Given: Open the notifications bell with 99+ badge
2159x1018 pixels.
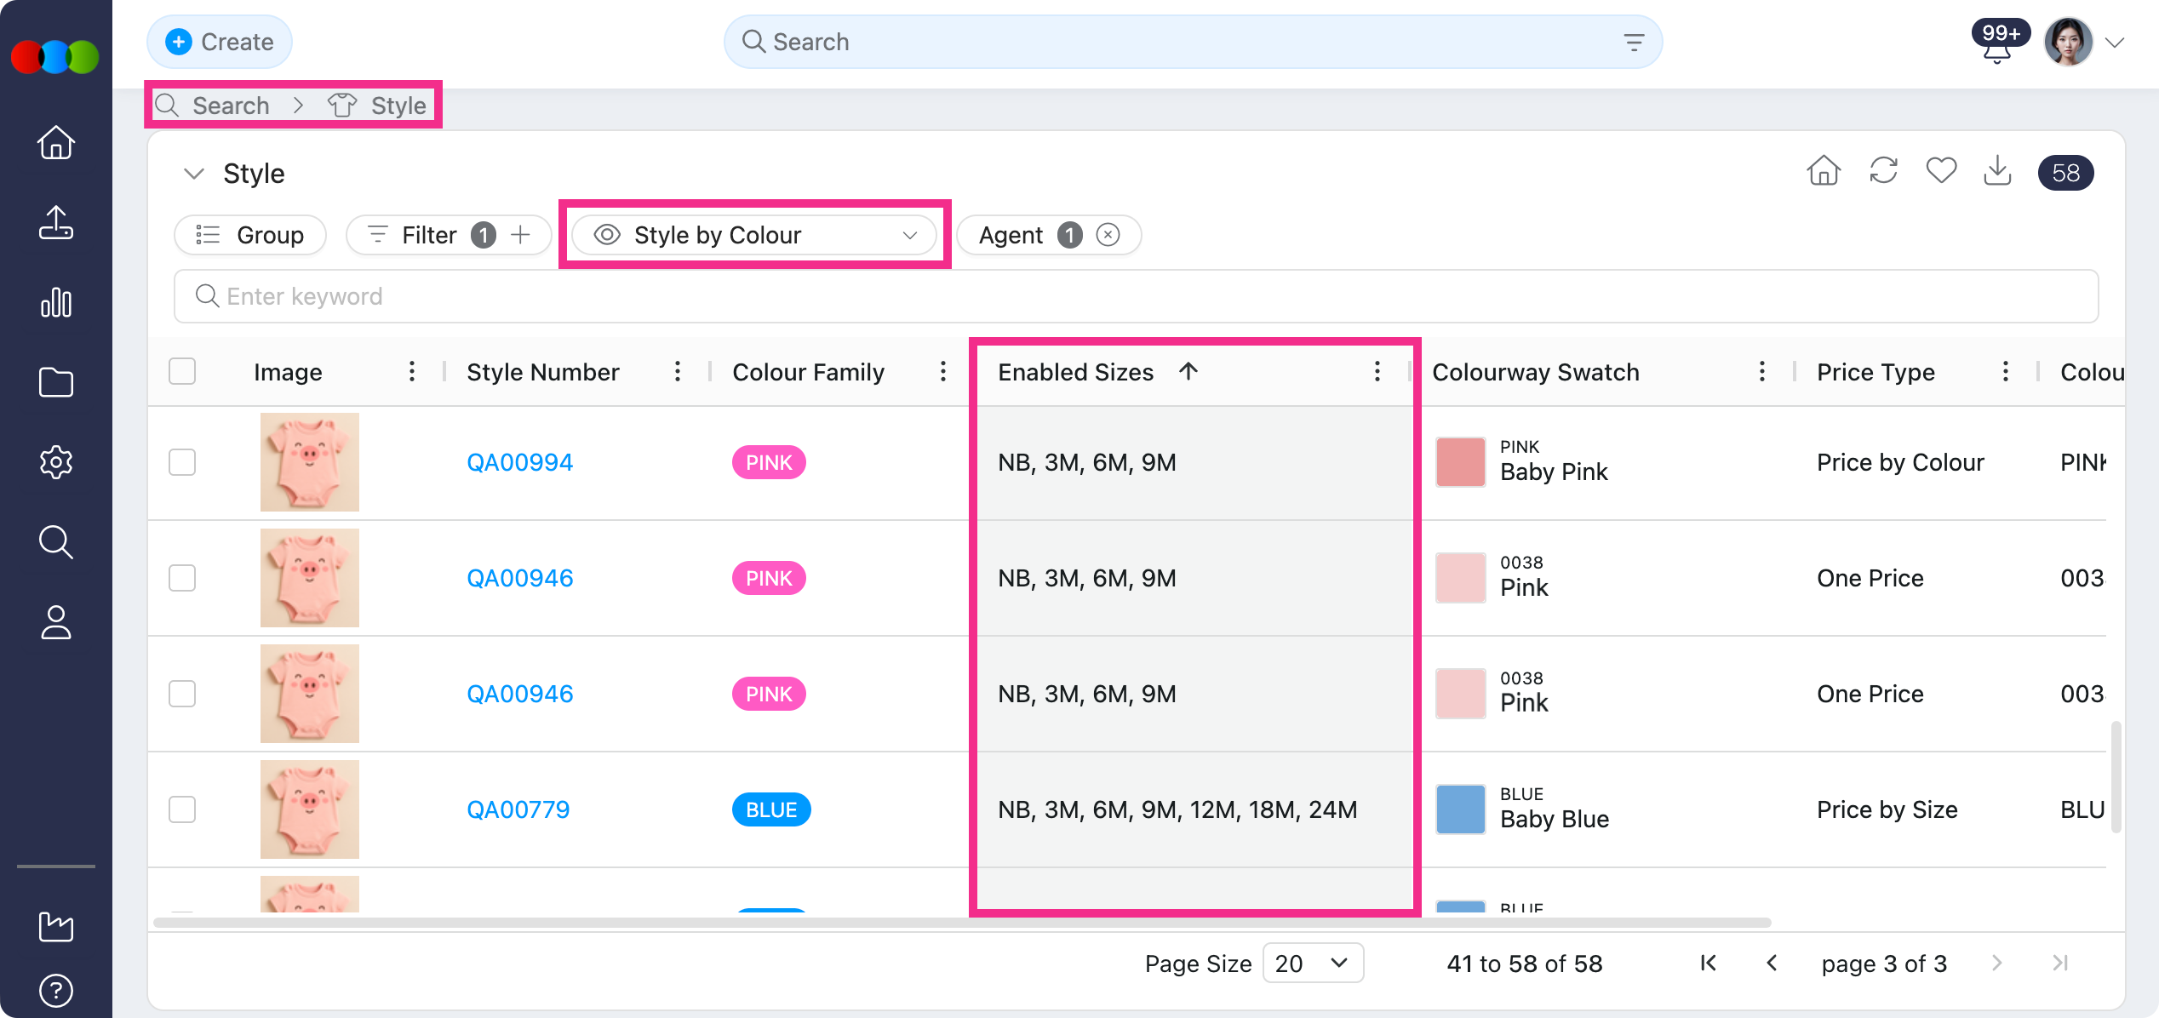Looking at the screenshot, I should [1997, 44].
